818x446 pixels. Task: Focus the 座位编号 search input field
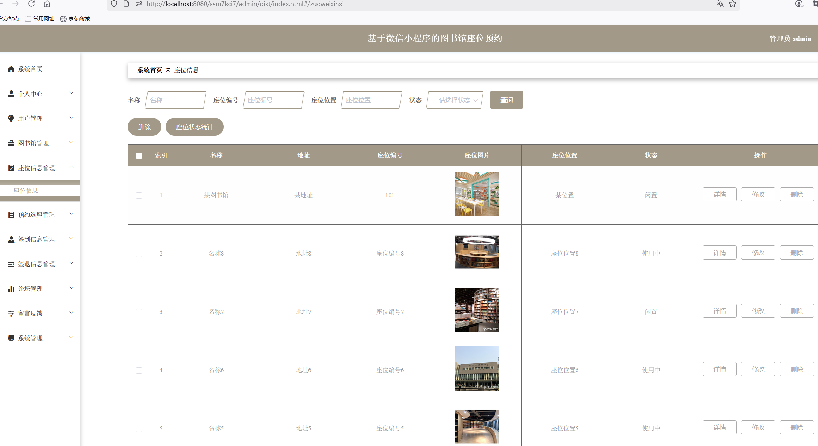coord(273,100)
